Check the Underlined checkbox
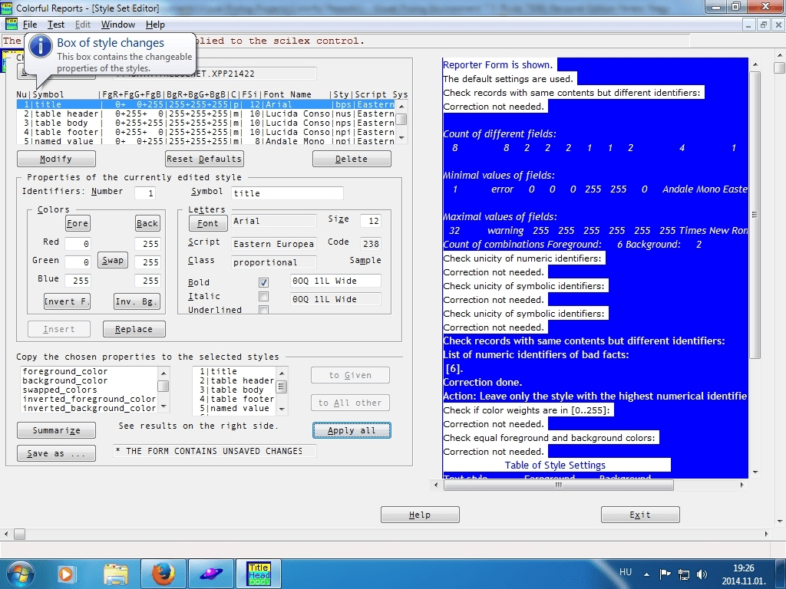Screen dimensions: 786x589 coord(264,310)
